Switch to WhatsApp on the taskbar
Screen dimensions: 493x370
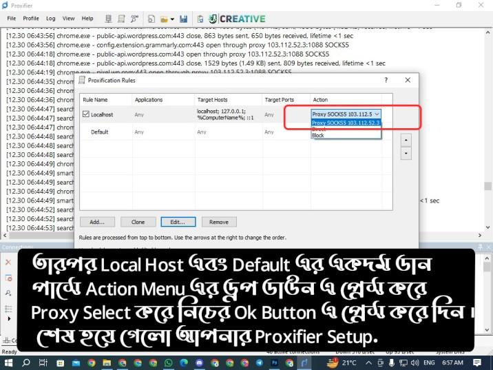tap(169, 362)
